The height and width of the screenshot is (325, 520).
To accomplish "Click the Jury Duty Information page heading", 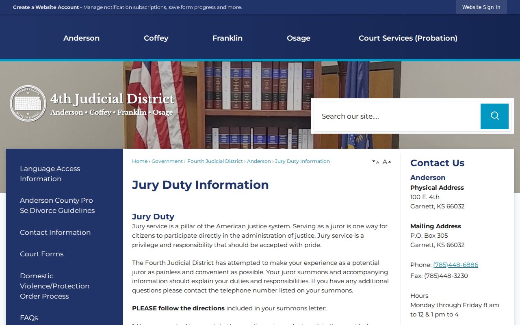I will (x=200, y=185).
